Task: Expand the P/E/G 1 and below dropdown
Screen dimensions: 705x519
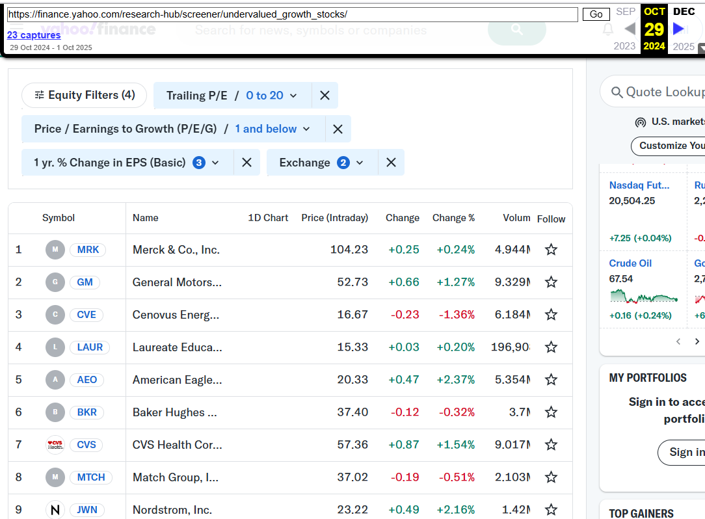Action: [x=173, y=129]
